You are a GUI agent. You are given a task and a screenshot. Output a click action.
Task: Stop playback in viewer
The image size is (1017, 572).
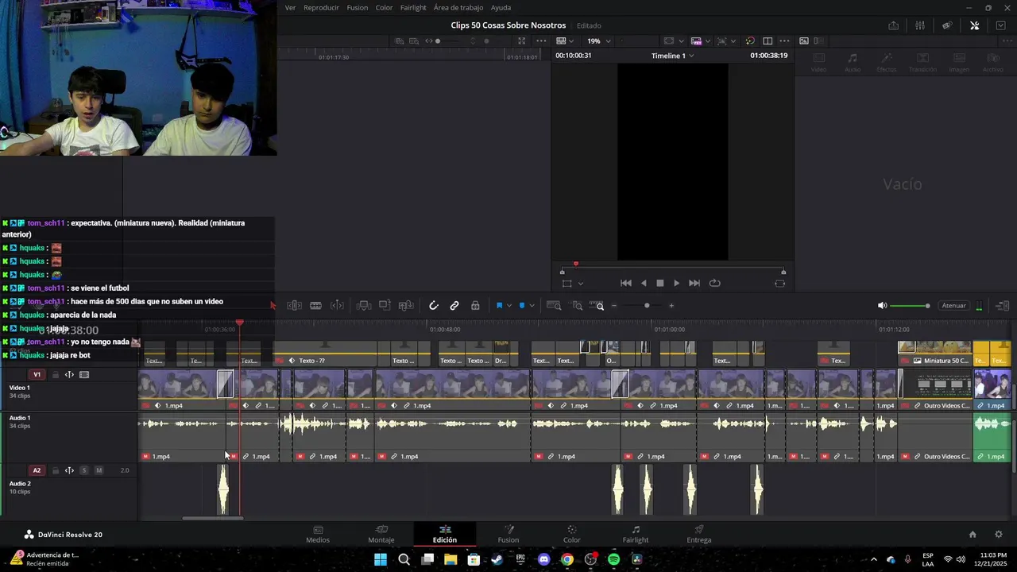click(x=659, y=283)
